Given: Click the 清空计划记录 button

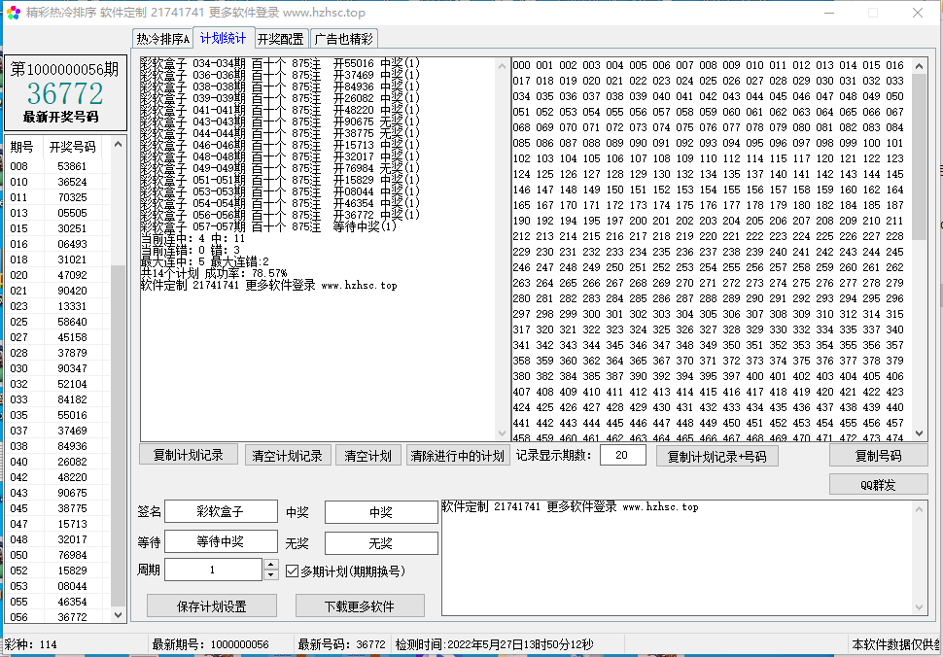Looking at the screenshot, I should pyautogui.click(x=288, y=456).
